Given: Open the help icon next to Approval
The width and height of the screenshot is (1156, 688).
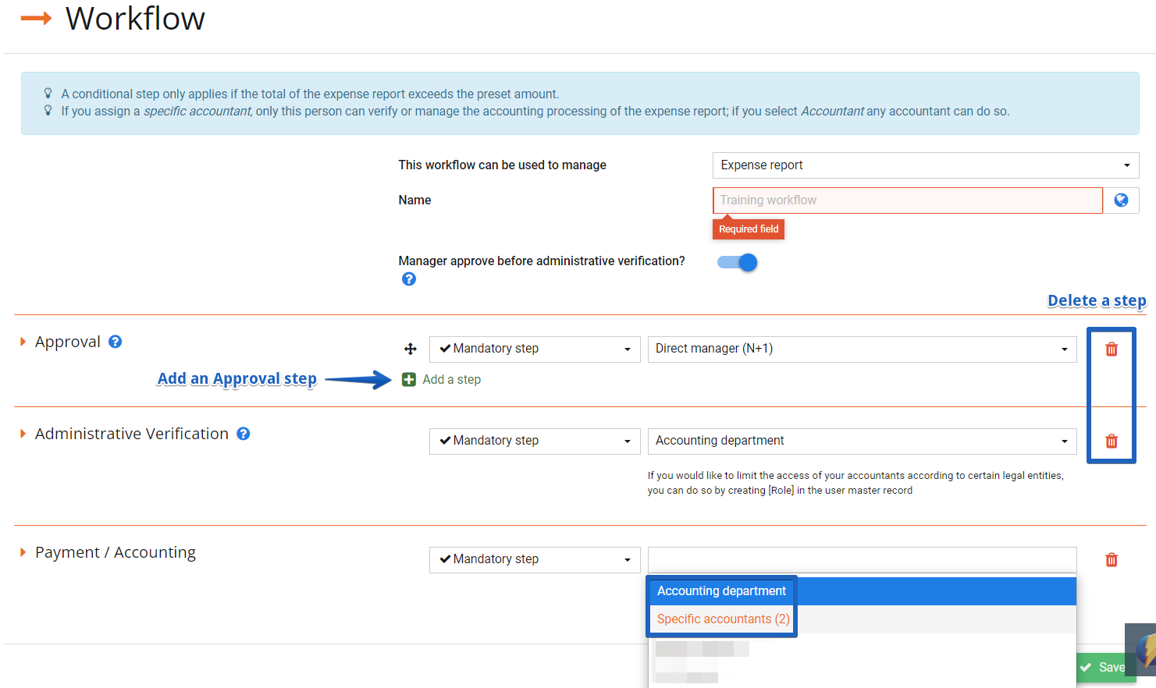Looking at the screenshot, I should pos(116,342).
